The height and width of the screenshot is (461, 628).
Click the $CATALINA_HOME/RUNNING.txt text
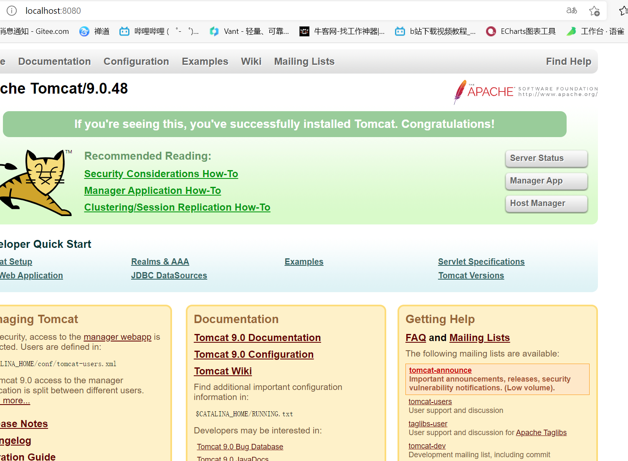tap(244, 414)
